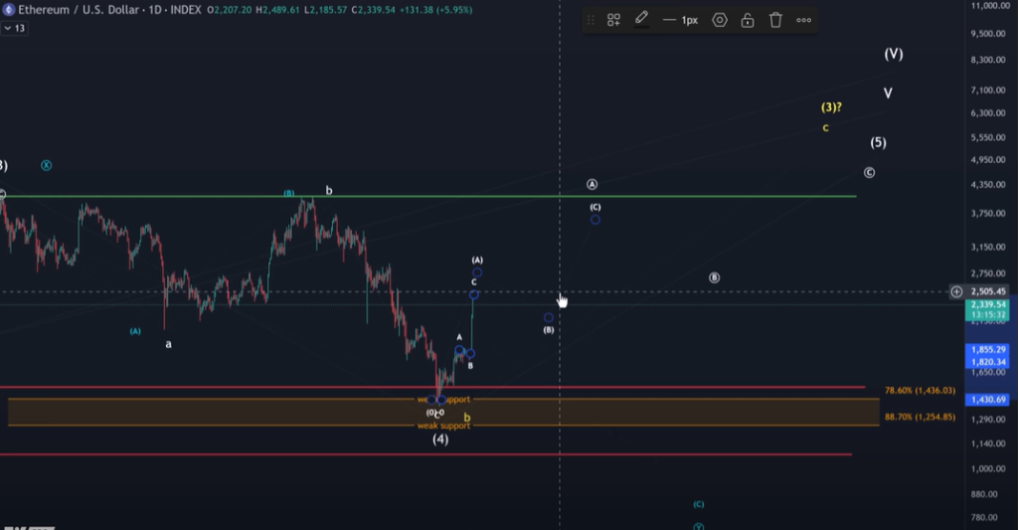The height and width of the screenshot is (530, 1018).
Task: Click 11,000.00 on the price axis
Action: [x=990, y=6]
